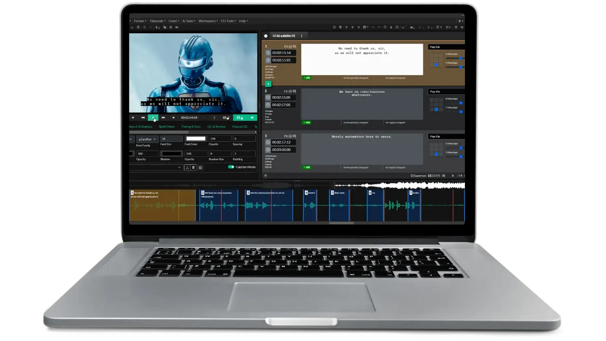Click the eye preview icon right of the save button

[x=252, y=118]
